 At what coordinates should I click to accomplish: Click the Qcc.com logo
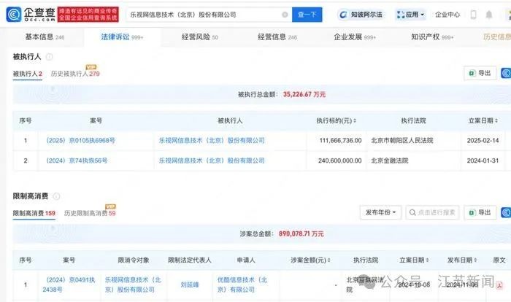point(31,15)
